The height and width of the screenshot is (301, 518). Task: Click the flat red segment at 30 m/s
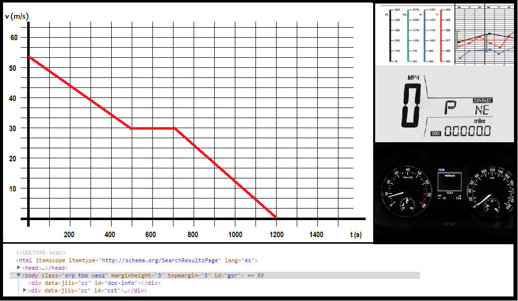[x=153, y=128]
